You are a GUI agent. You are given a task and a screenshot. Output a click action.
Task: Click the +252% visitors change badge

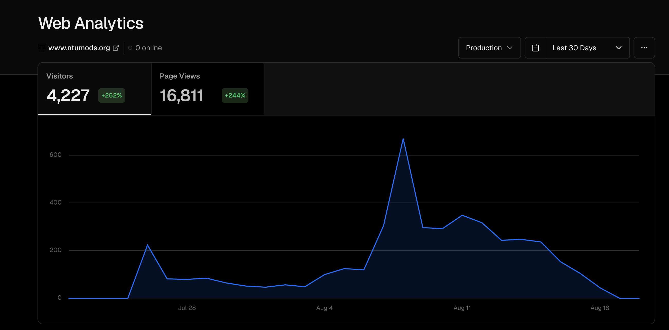click(x=112, y=95)
